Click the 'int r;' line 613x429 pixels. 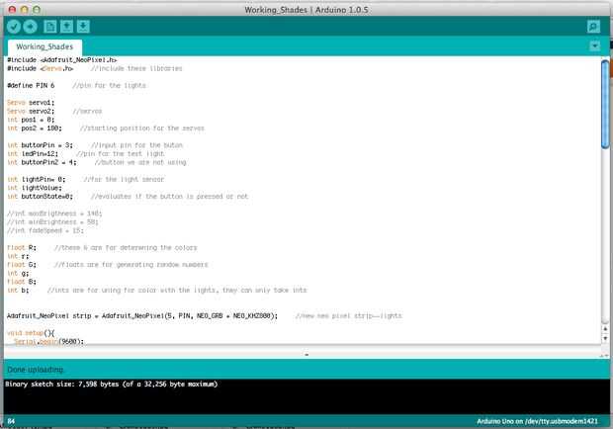pyautogui.click(x=18, y=256)
